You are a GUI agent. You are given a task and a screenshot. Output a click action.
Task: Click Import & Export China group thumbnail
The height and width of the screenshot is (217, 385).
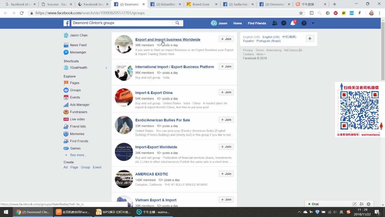(x=124, y=97)
